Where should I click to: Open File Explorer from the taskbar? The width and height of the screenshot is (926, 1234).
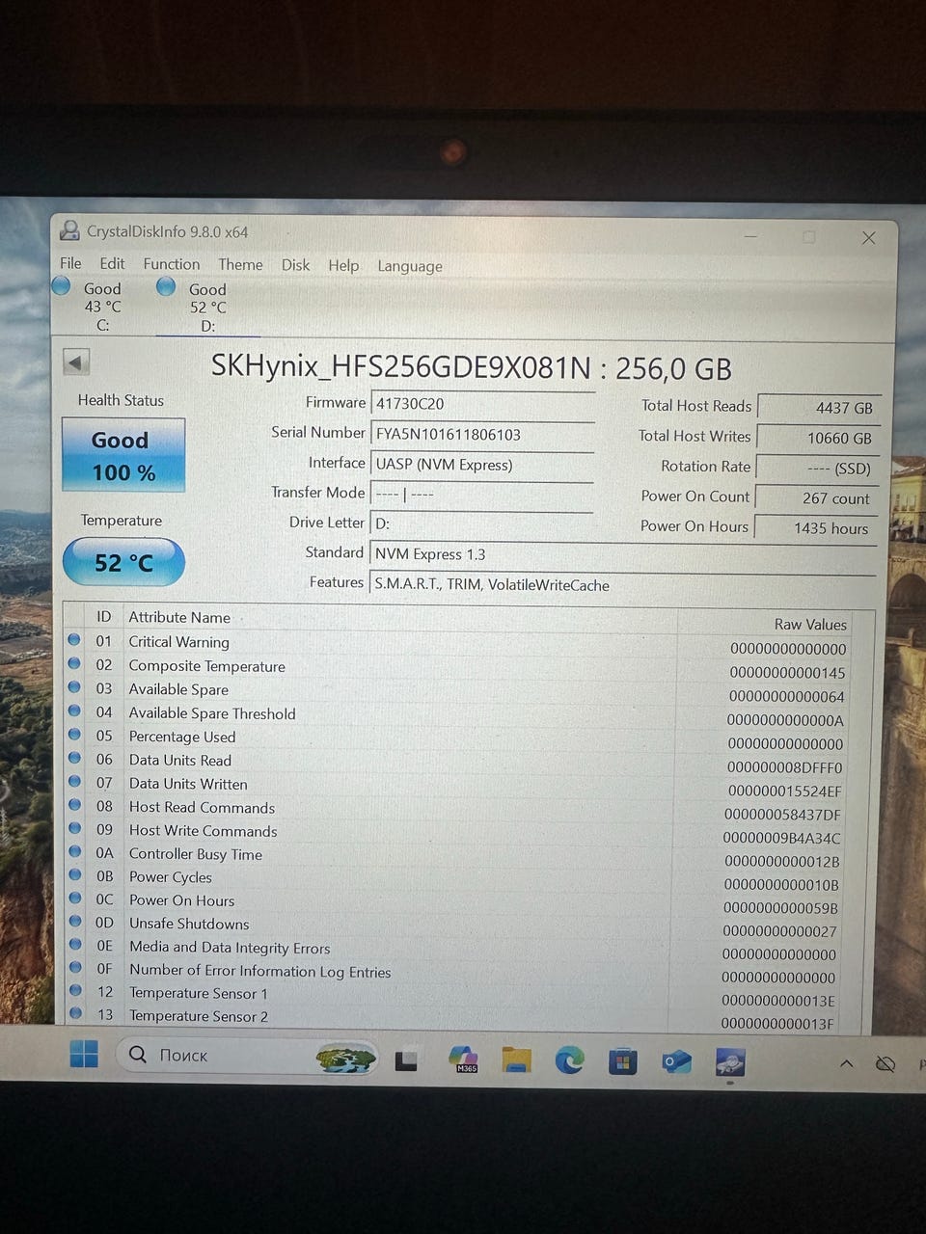click(517, 1061)
